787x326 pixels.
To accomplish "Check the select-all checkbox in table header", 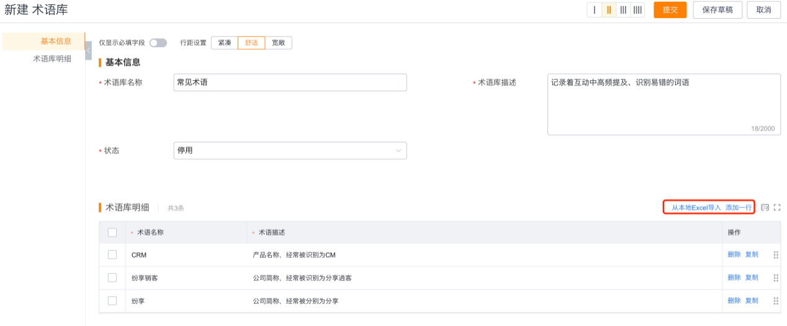I will (112, 232).
